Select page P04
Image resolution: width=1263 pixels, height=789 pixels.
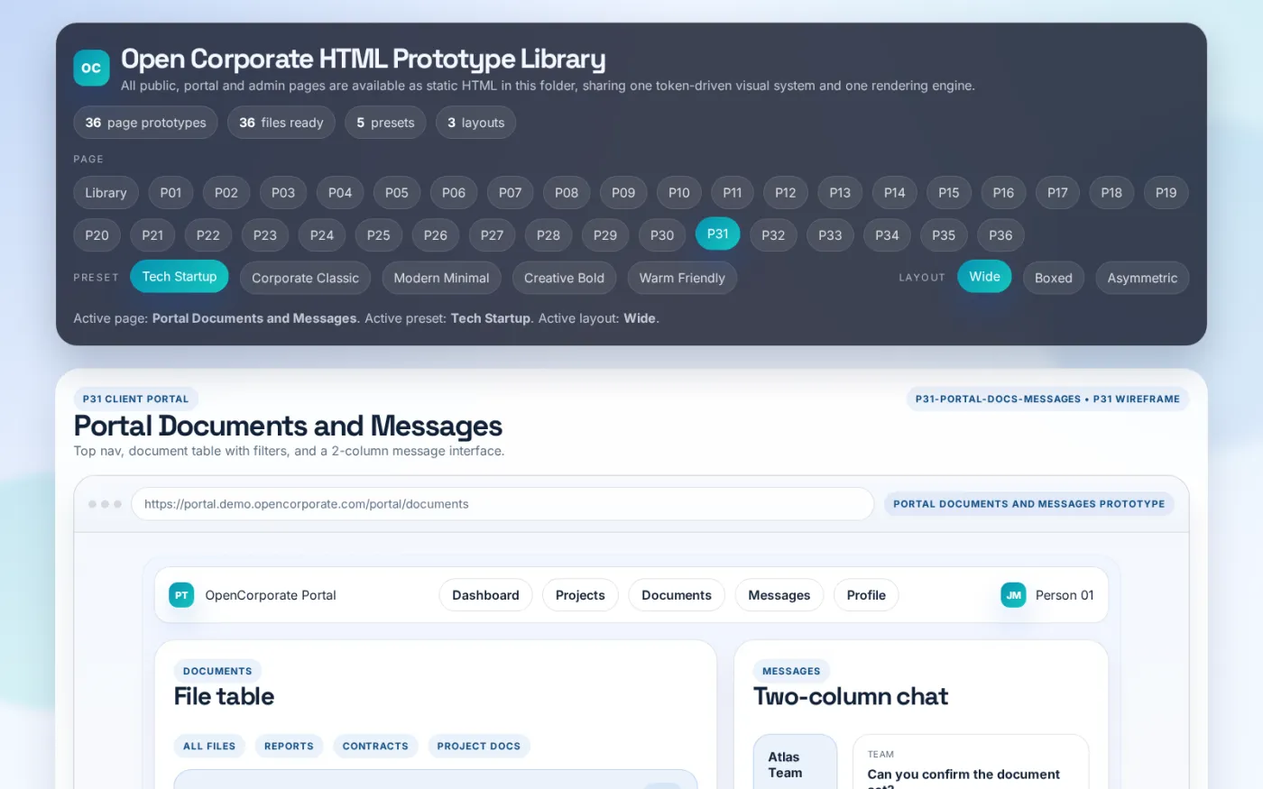coord(340,192)
